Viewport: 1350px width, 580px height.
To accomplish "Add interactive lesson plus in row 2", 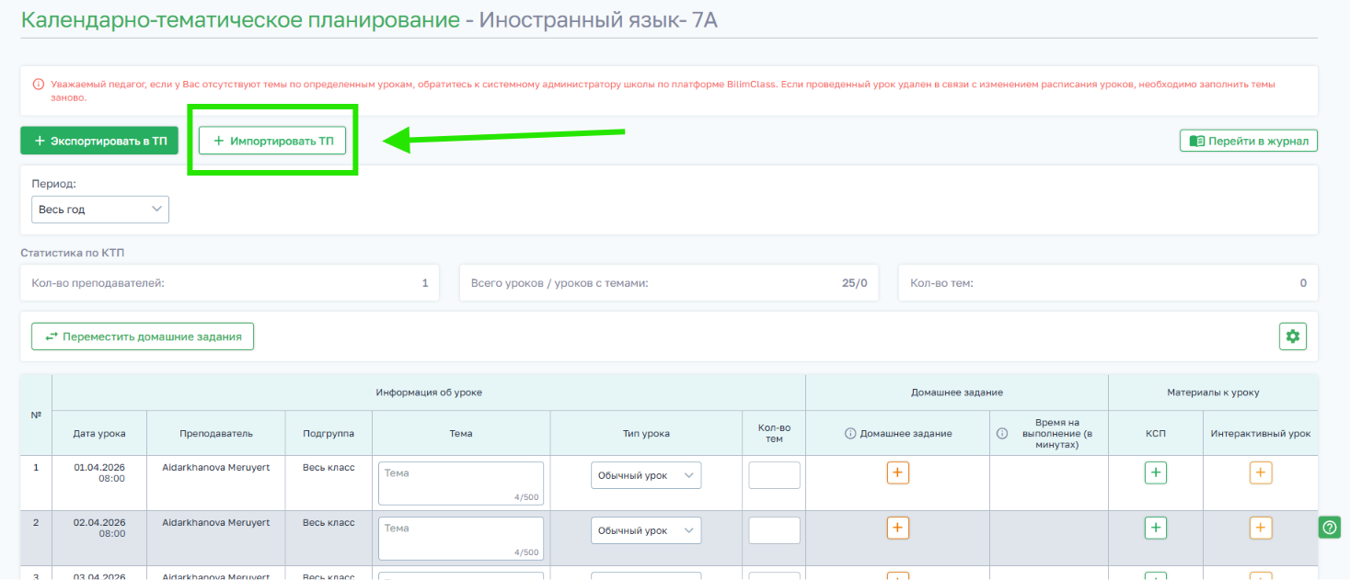I will 1261,528.
